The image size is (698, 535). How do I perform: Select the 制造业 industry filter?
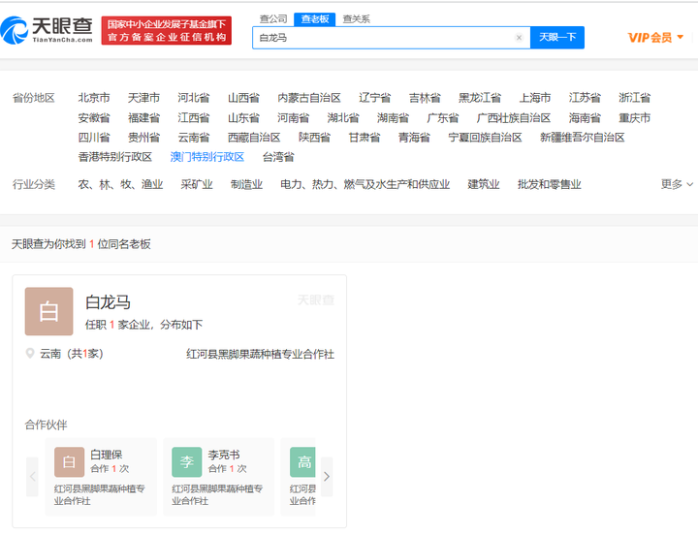click(x=246, y=184)
